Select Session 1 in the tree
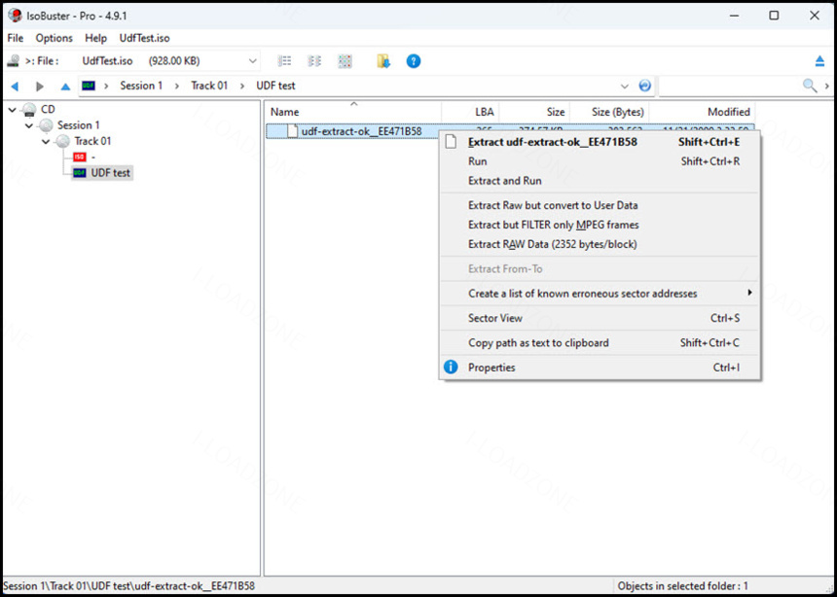Image resolution: width=837 pixels, height=597 pixels. click(x=79, y=125)
